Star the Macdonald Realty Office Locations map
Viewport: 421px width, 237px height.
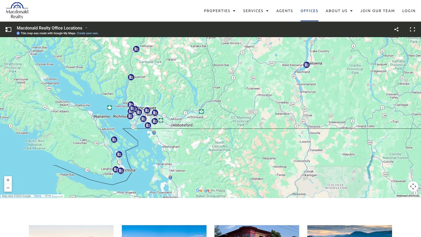point(87,28)
